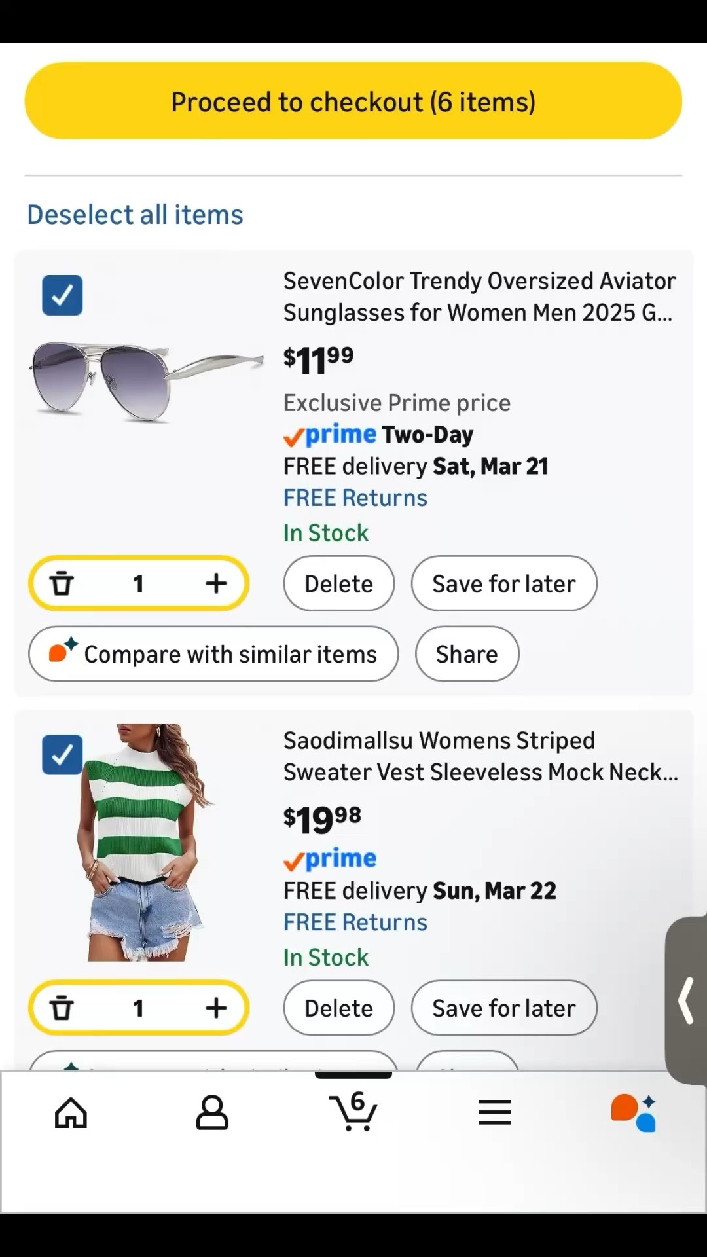Open the hamburger menu icon
This screenshot has height=1257, width=707.
point(494,1112)
